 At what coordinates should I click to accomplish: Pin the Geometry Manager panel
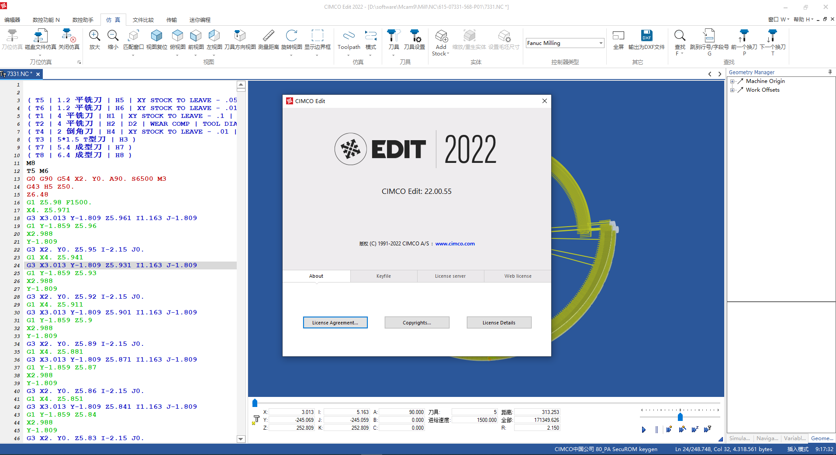click(830, 72)
